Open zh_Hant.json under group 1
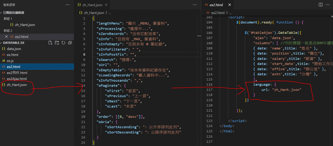Image resolution: width=333 pixels, height=146 pixels. click(25, 25)
